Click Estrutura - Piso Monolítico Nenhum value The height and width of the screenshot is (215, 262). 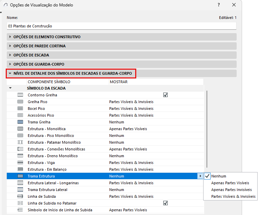click(x=116, y=136)
